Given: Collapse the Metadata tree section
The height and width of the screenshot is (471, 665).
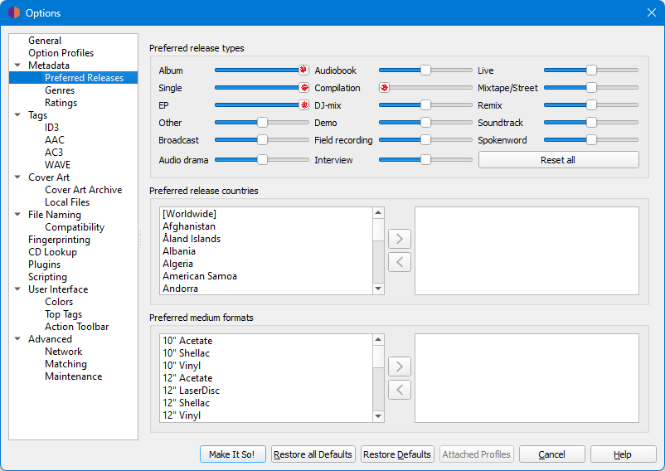Looking at the screenshot, I should pyautogui.click(x=17, y=66).
